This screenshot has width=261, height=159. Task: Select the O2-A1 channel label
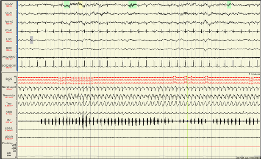[x=9, y=30]
